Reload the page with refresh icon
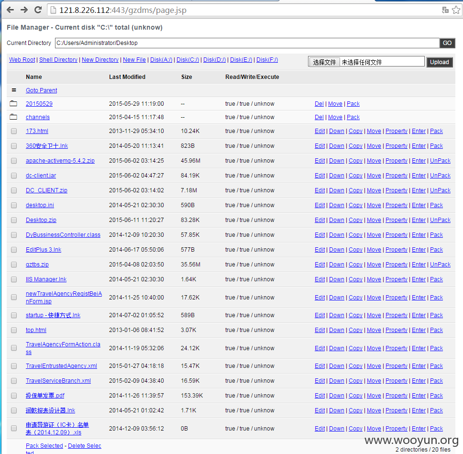The height and width of the screenshot is (454, 463). [x=38, y=10]
